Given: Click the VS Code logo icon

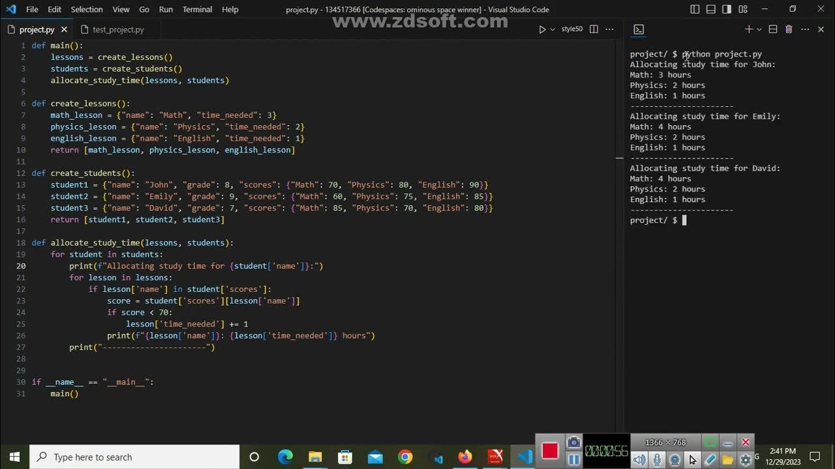Looking at the screenshot, I should [x=10, y=9].
